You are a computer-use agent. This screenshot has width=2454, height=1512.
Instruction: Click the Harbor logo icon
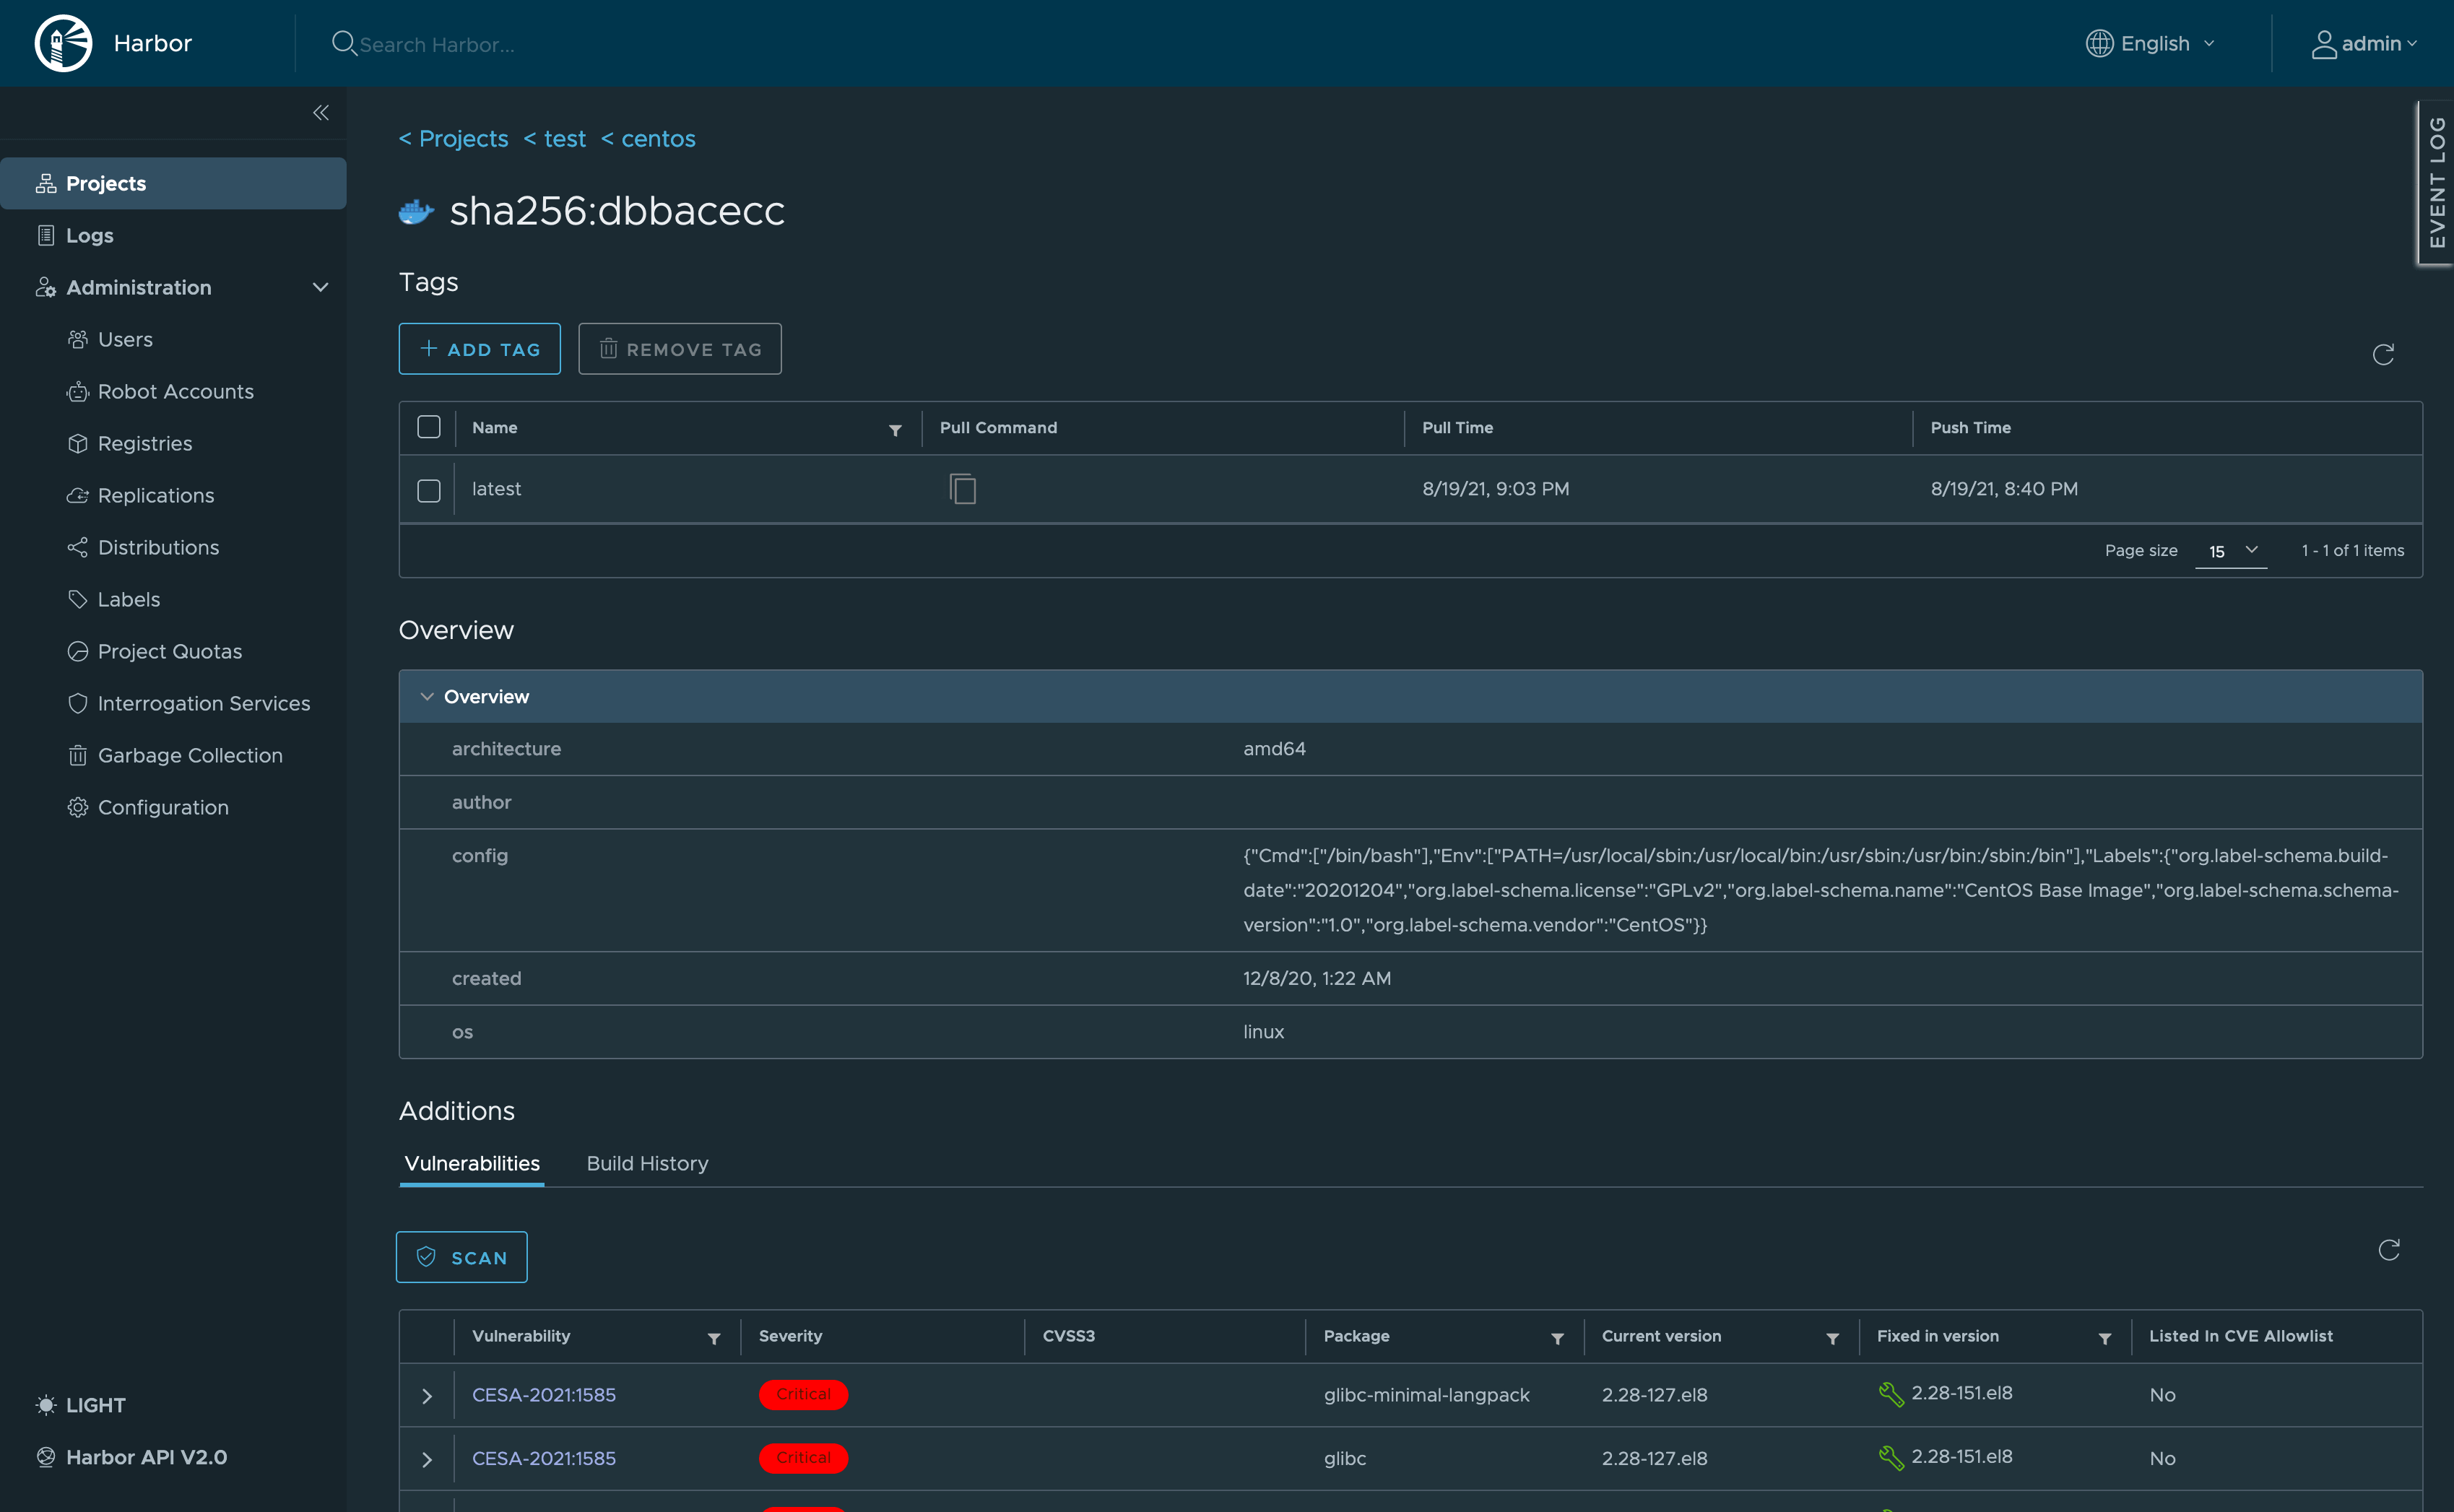point(63,43)
